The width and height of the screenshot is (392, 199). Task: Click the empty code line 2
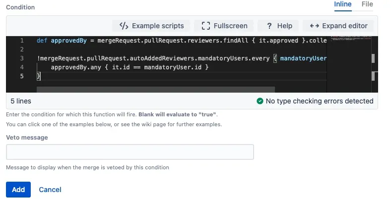pos(182,50)
